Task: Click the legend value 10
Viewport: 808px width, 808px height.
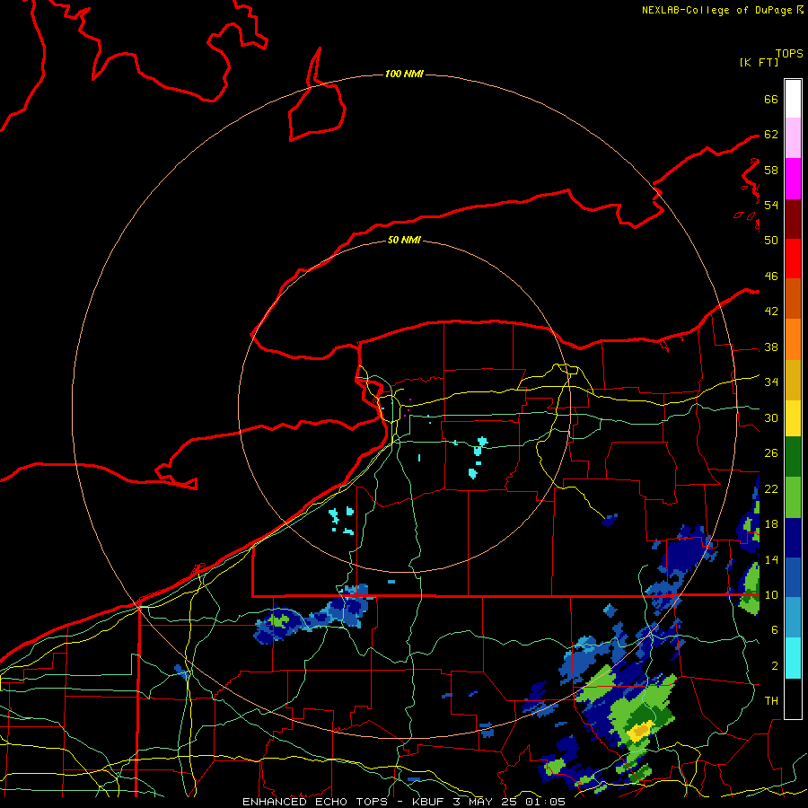Action: click(x=771, y=594)
